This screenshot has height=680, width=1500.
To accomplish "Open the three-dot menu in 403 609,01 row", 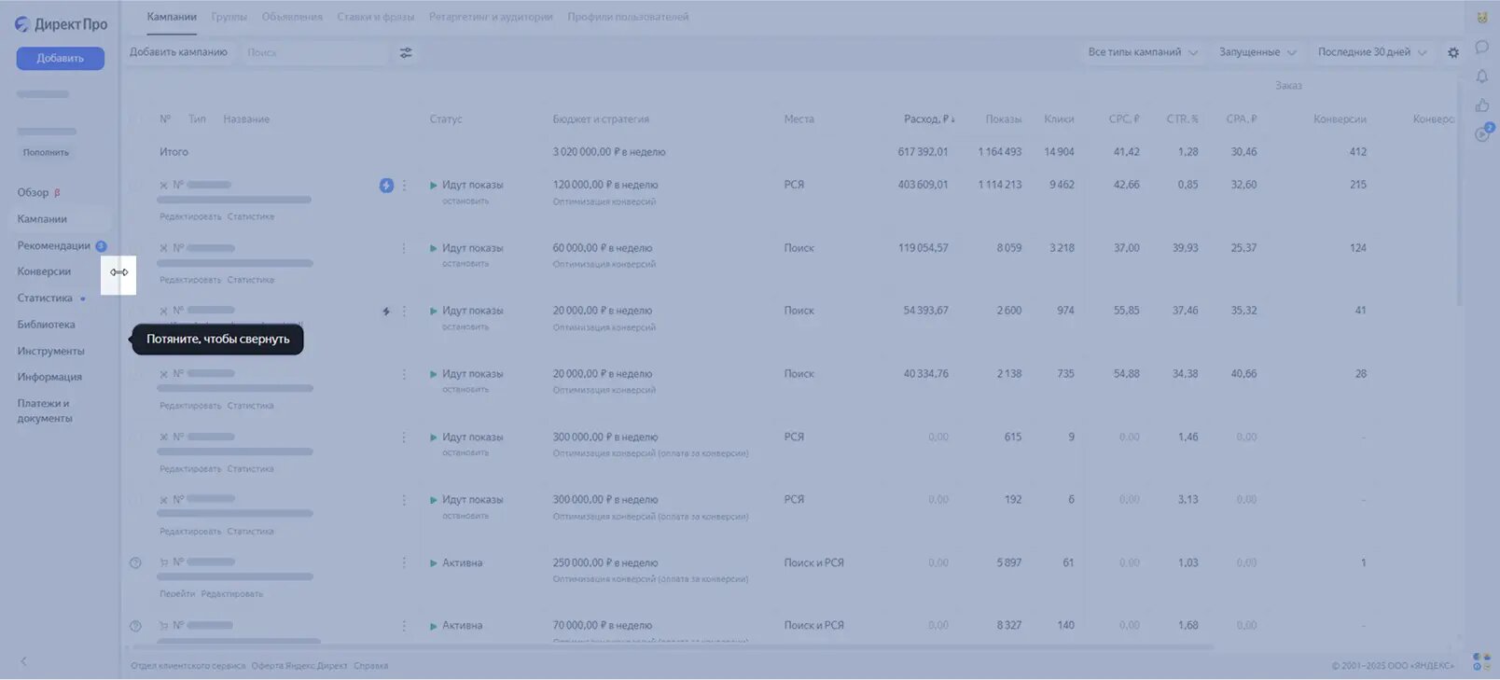I will click(404, 186).
